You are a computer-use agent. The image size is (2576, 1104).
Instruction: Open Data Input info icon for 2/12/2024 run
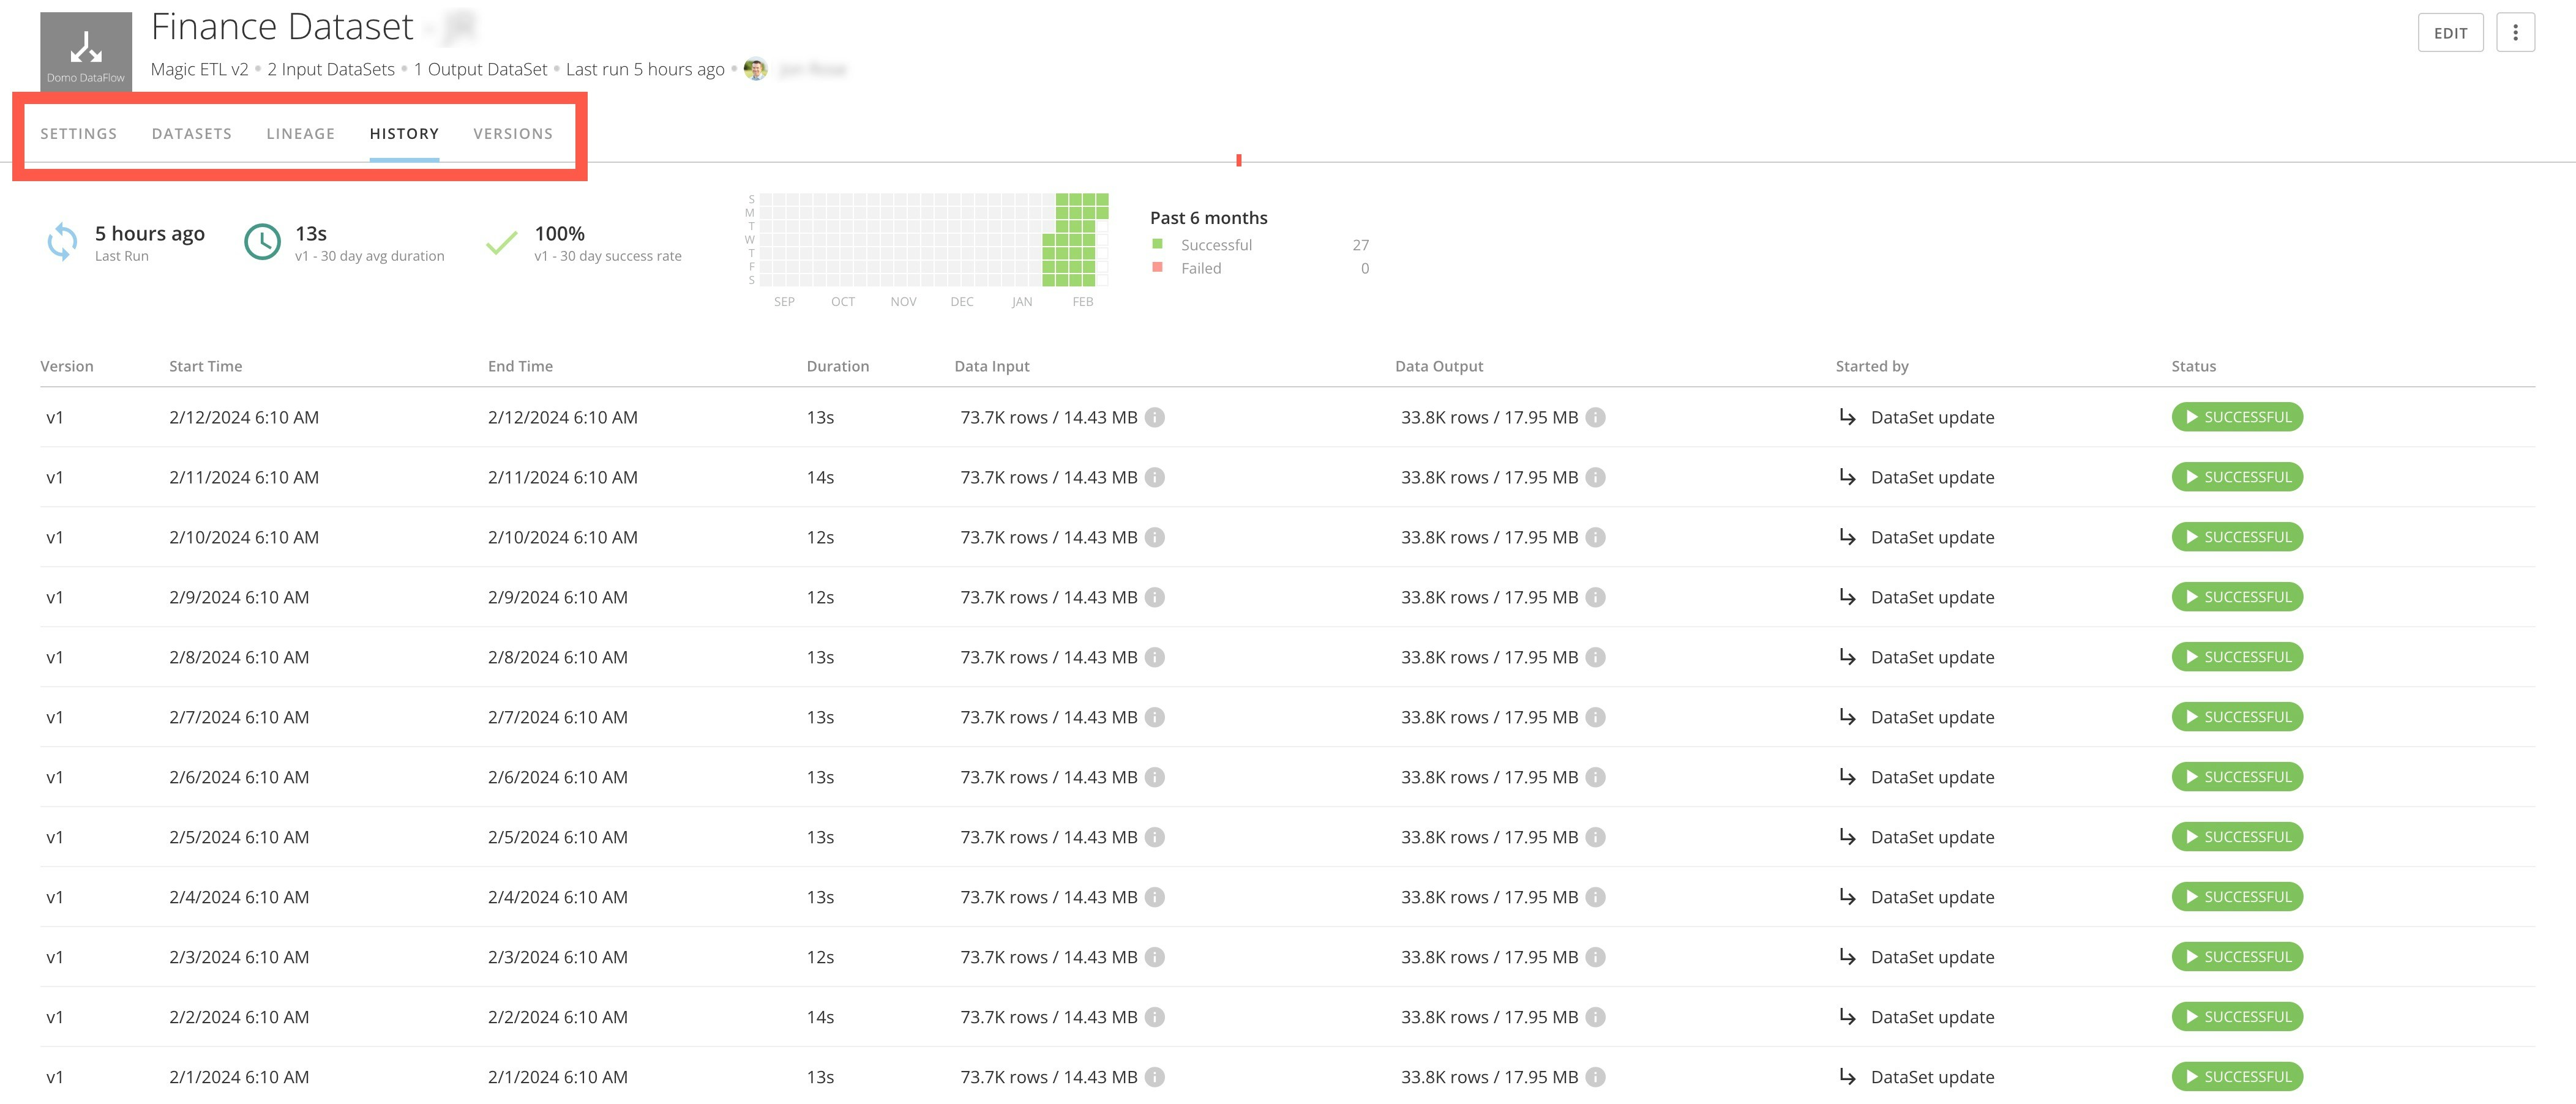[1155, 417]
